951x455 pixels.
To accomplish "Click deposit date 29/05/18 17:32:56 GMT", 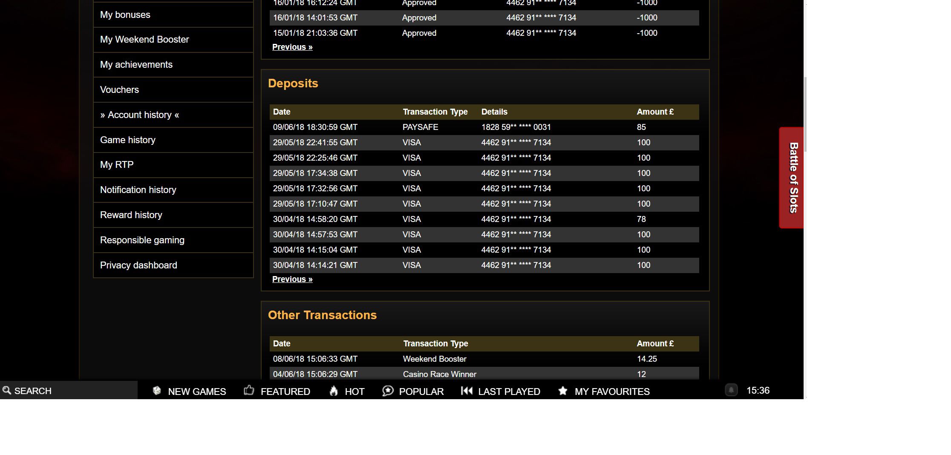I will [x=315, y=189].
